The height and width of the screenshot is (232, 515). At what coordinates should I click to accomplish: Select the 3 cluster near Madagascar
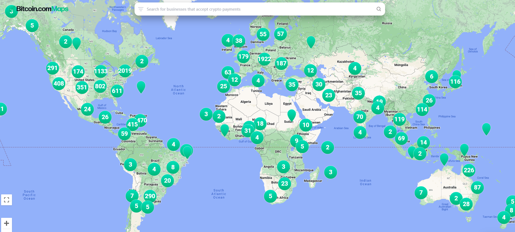331,172
